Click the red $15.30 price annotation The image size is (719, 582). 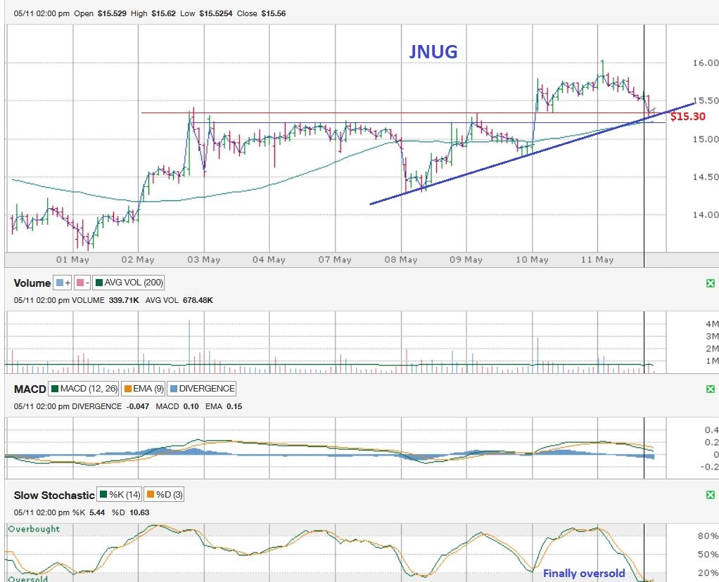click(687, 117)
